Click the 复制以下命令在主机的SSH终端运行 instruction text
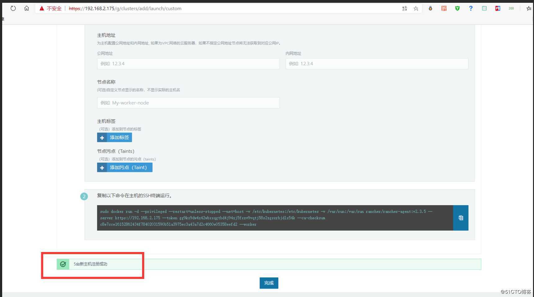The image size is (534, 297). tap(135, 196)
